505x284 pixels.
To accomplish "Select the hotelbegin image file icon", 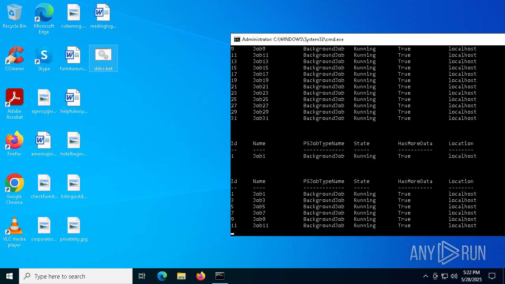I will (73, 144).
